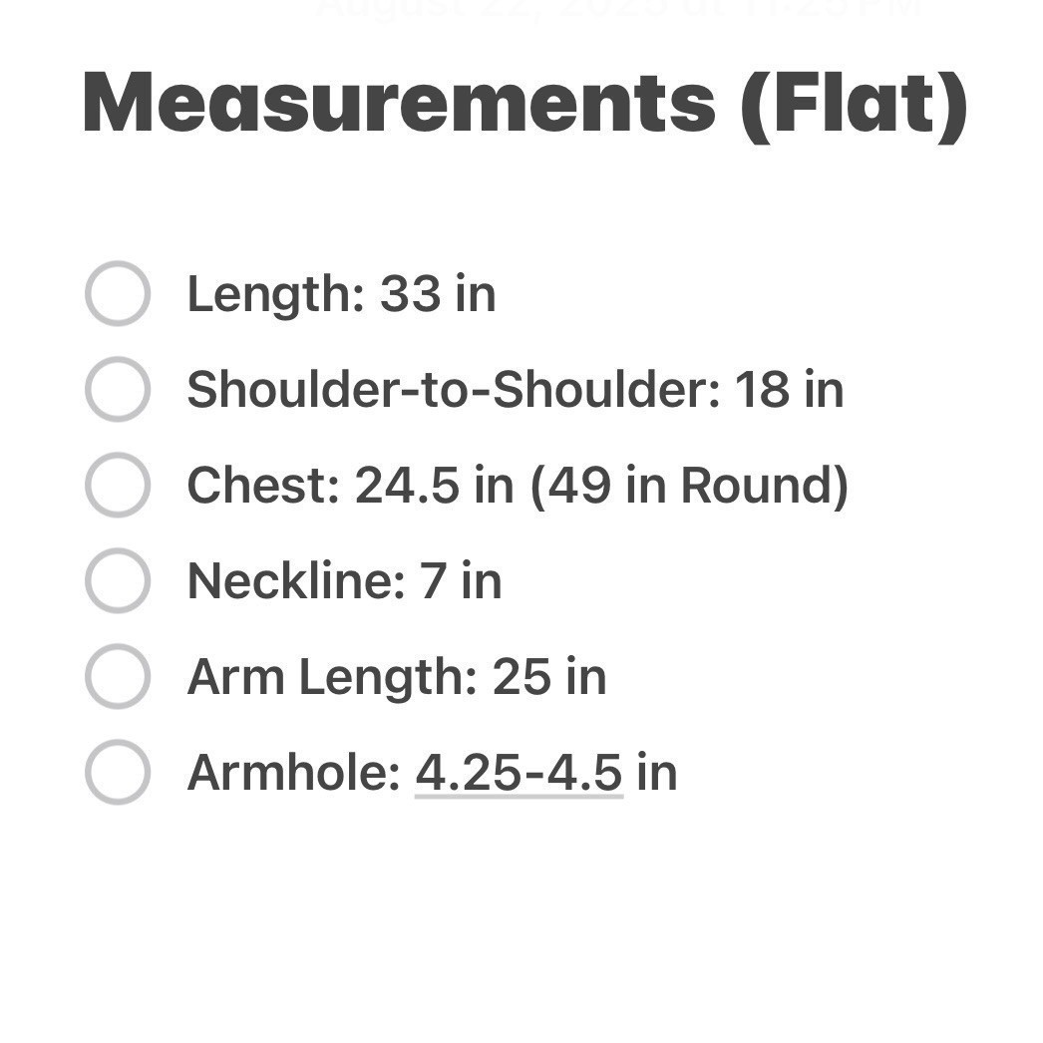Image resolution: width=1043 pixels, height=1043 pixels.
Task: Place cursor in Length: 33 in text
Action: click(341, 295)
